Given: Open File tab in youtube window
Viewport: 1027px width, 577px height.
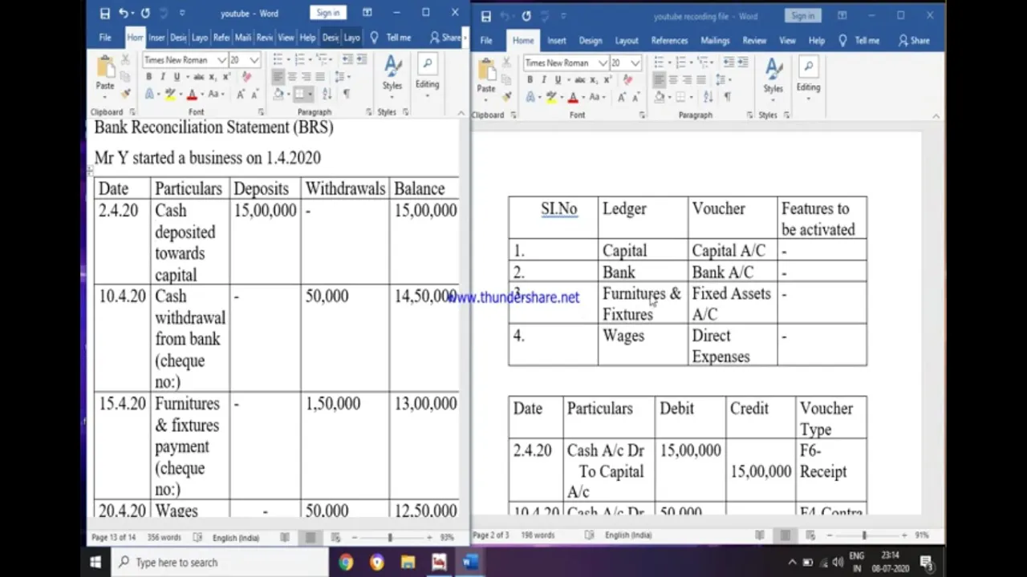Looking at the screenshot, I should click(105, 38).
